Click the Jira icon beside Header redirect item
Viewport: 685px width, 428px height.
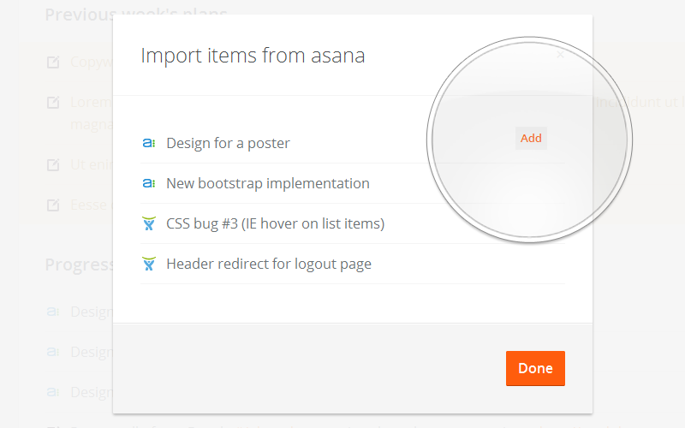click(x=149, y=264)
